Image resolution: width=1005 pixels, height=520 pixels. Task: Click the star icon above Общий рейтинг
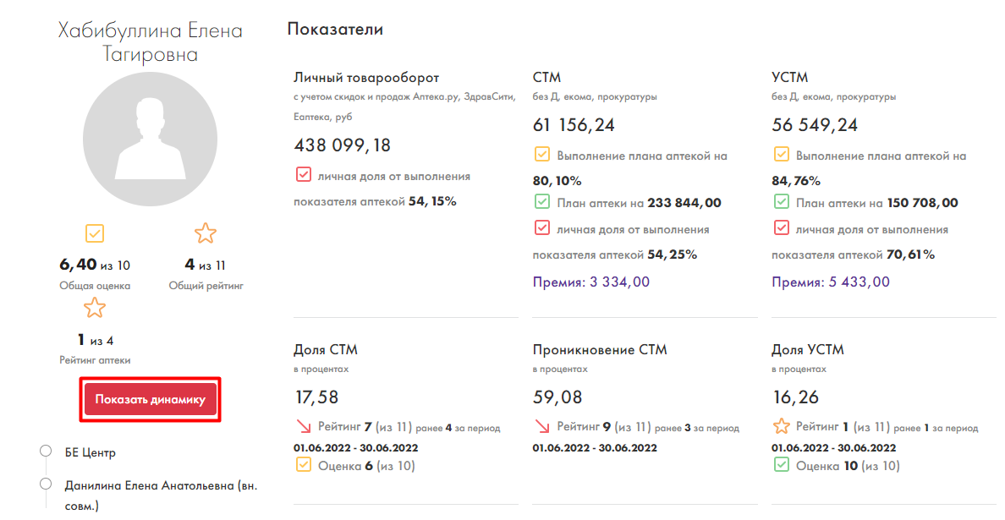[206, 233]
